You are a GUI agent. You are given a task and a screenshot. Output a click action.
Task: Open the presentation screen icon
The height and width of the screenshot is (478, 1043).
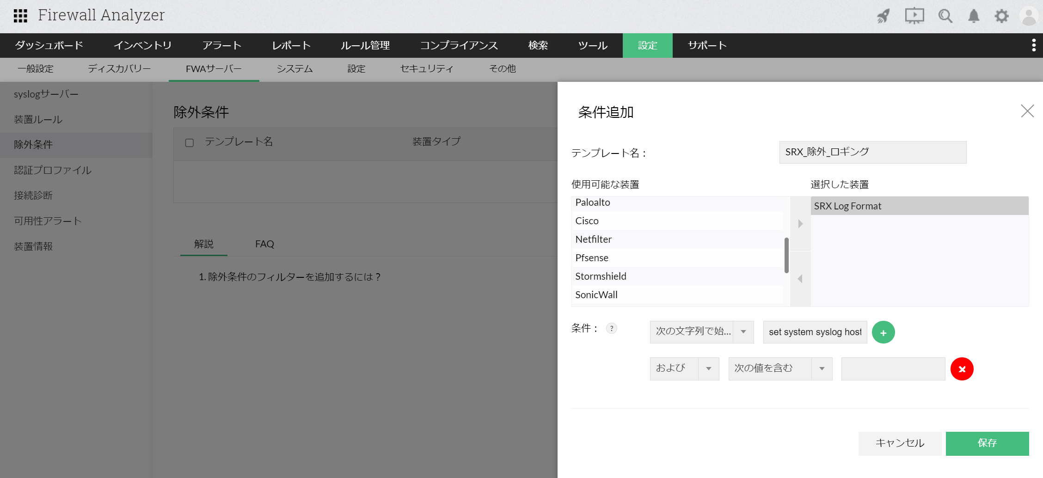914,16
